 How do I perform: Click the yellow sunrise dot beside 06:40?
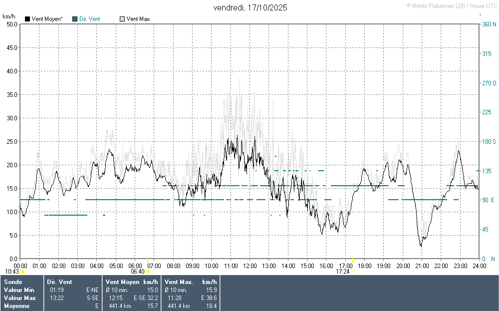click(x=148, y=272)
